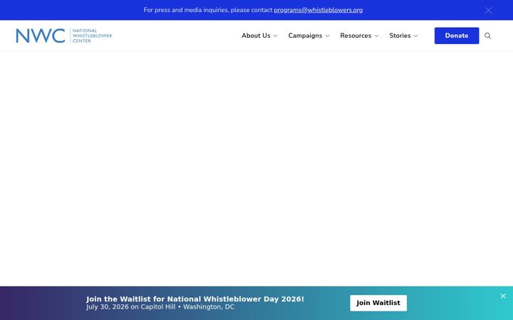Open the Campaigns menu
Image resolution: width=513 pixels, height=320 pixels.
305,36
